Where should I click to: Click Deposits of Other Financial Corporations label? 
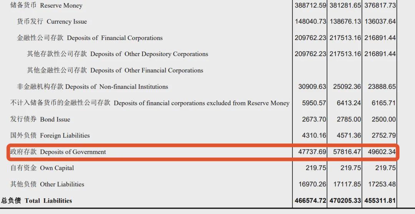point(115,70)
